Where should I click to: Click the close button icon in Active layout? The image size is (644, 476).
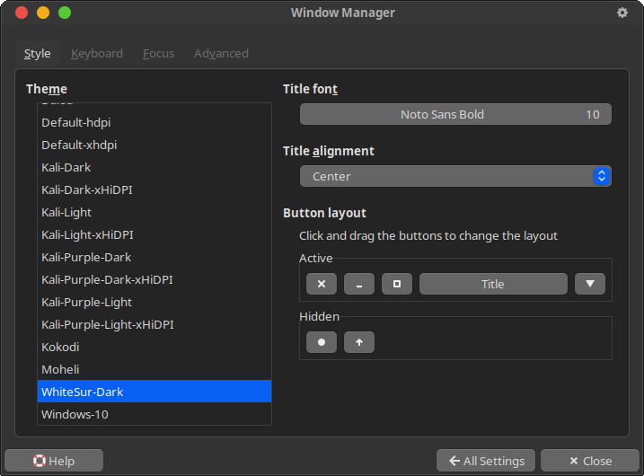(322, 284)
